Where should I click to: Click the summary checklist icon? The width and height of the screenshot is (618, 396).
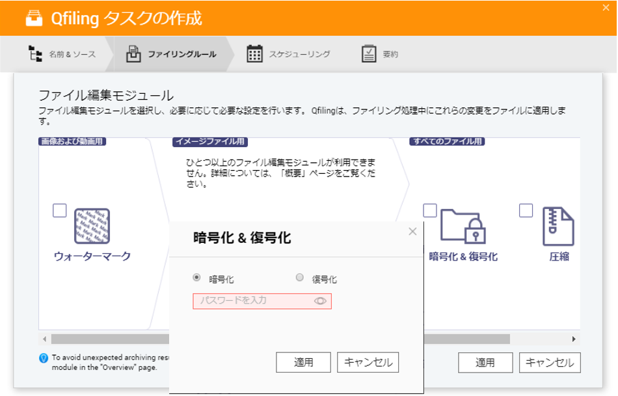(x=369, y=54)
